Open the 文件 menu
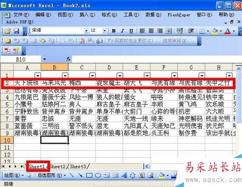Viewport: 242px width, 187px height. [21, 15]
